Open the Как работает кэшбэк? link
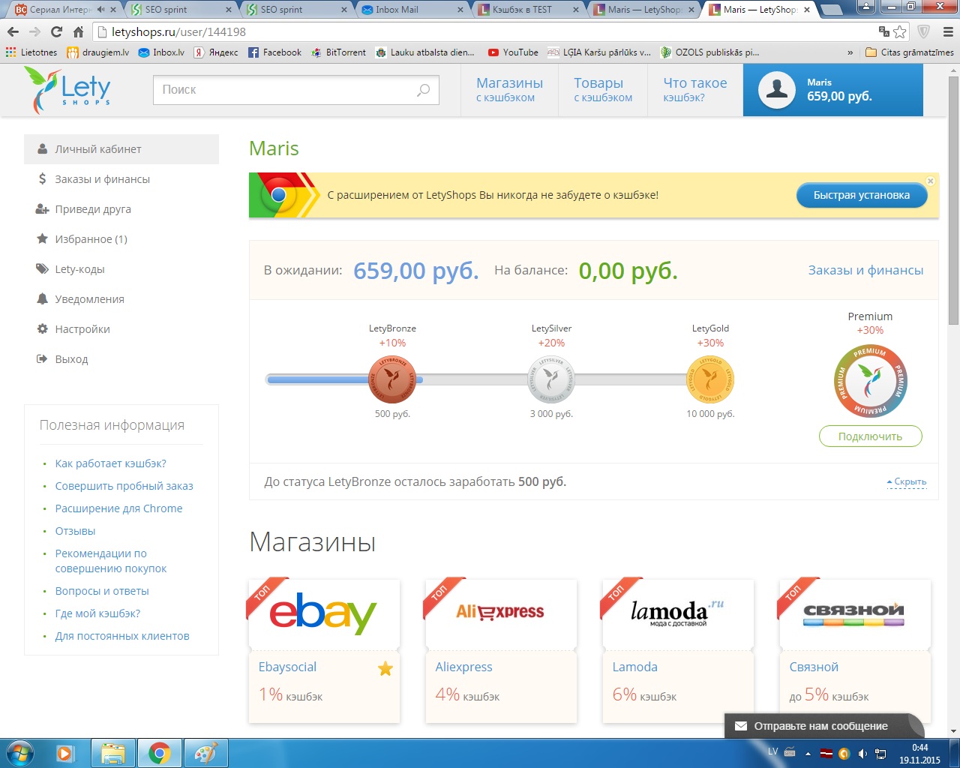 tap(111, 463)
